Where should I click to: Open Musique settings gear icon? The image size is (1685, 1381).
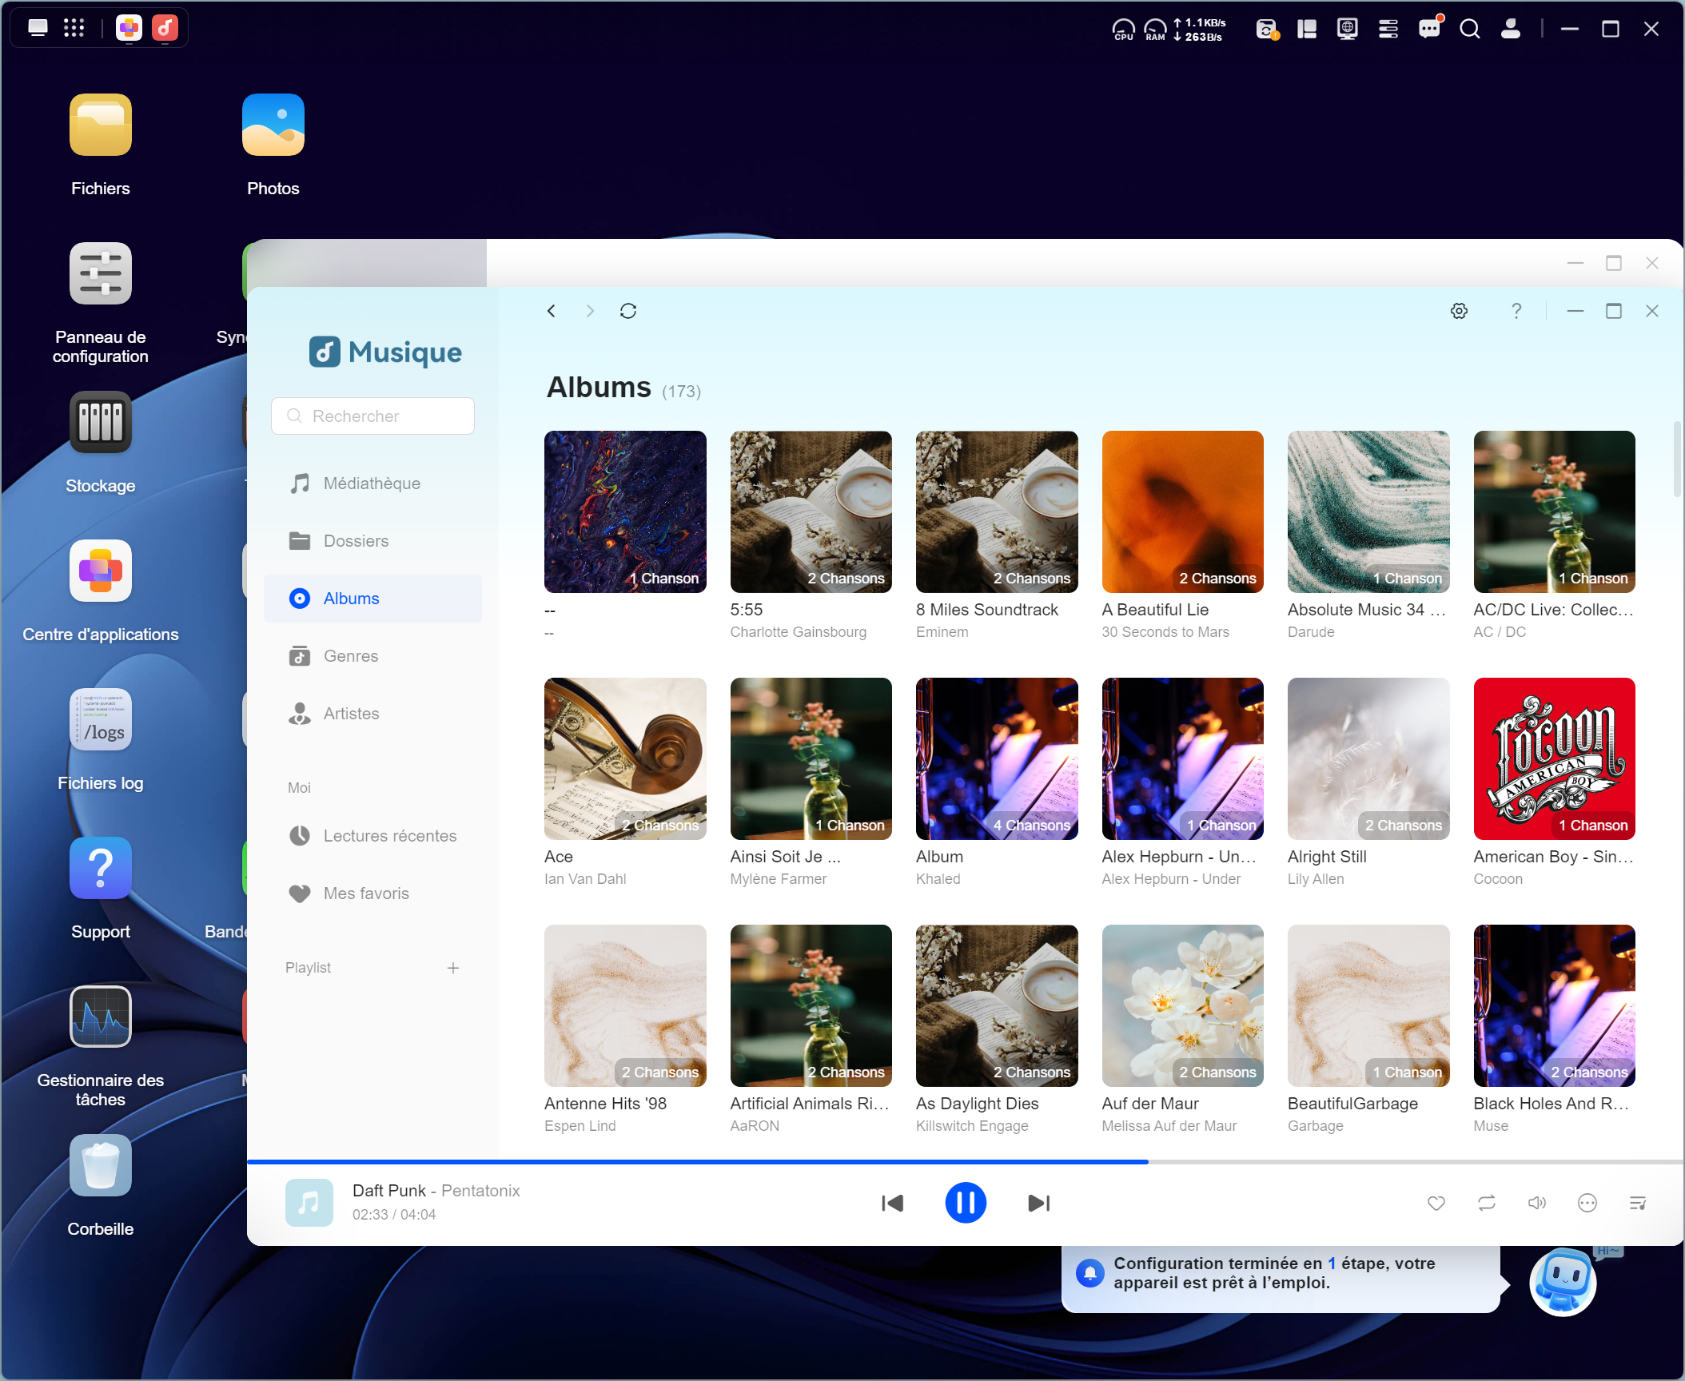click(1460, 311)
